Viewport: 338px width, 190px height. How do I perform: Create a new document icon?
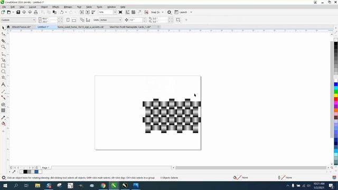3,12
